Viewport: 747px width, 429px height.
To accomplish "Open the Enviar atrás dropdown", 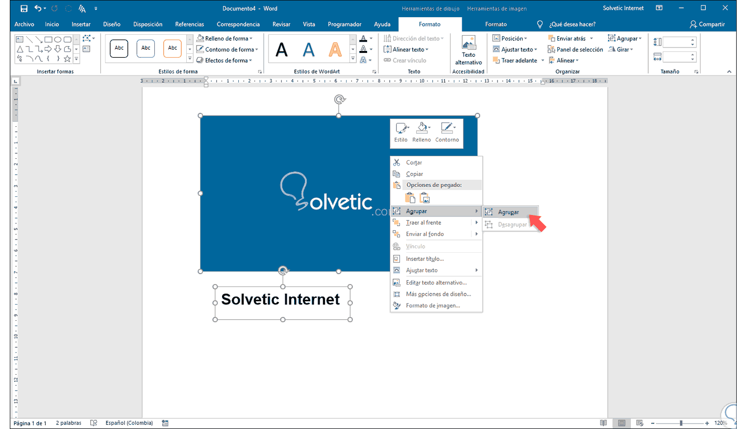I will [x=571, y=38].
